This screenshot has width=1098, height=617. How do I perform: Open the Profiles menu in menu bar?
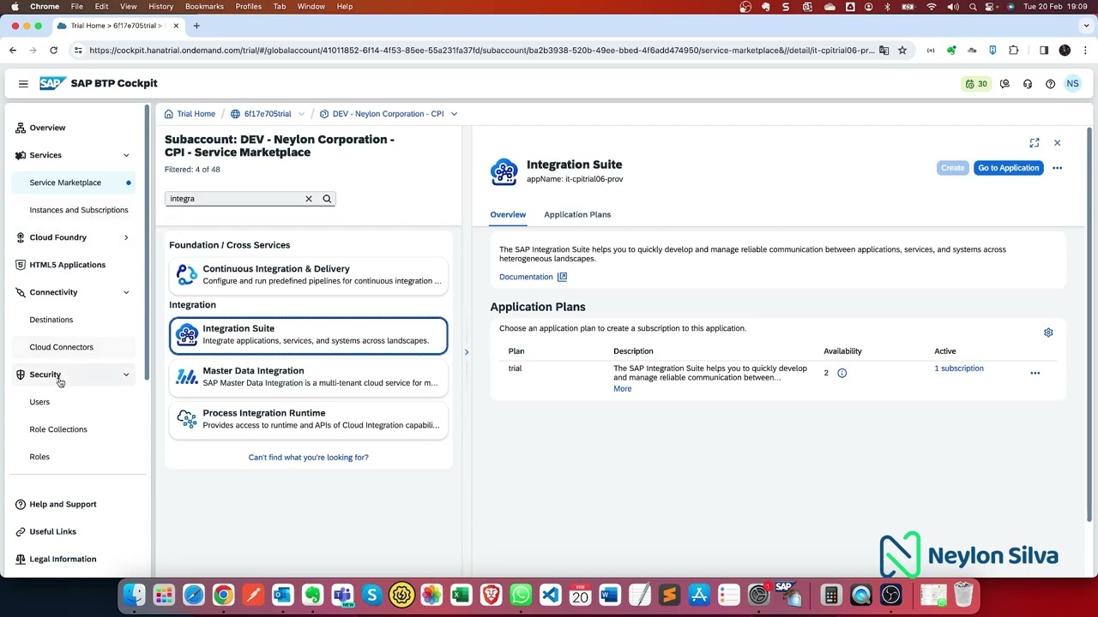[x=249, y=6]
